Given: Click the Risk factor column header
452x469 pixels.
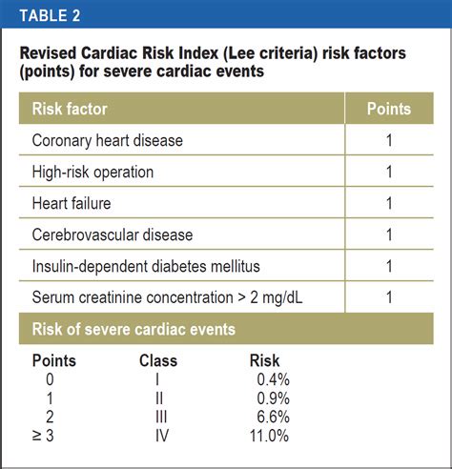Looking at the screenshot, I should [70, 109].
